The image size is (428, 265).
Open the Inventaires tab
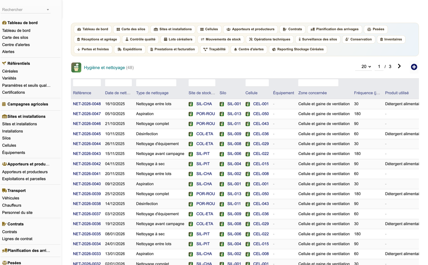tap(391, 39)
